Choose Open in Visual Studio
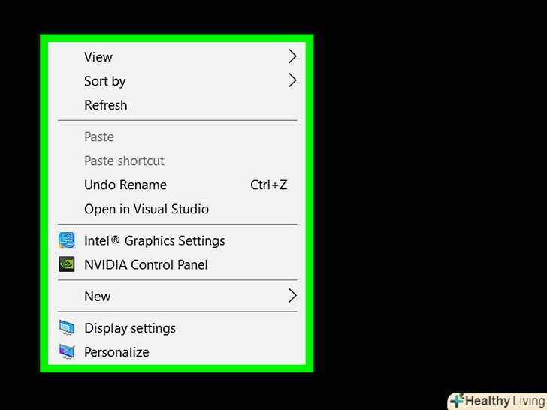The height and width of the screenshot is (410, 547). pyautogui.click(x=147, y=209)
